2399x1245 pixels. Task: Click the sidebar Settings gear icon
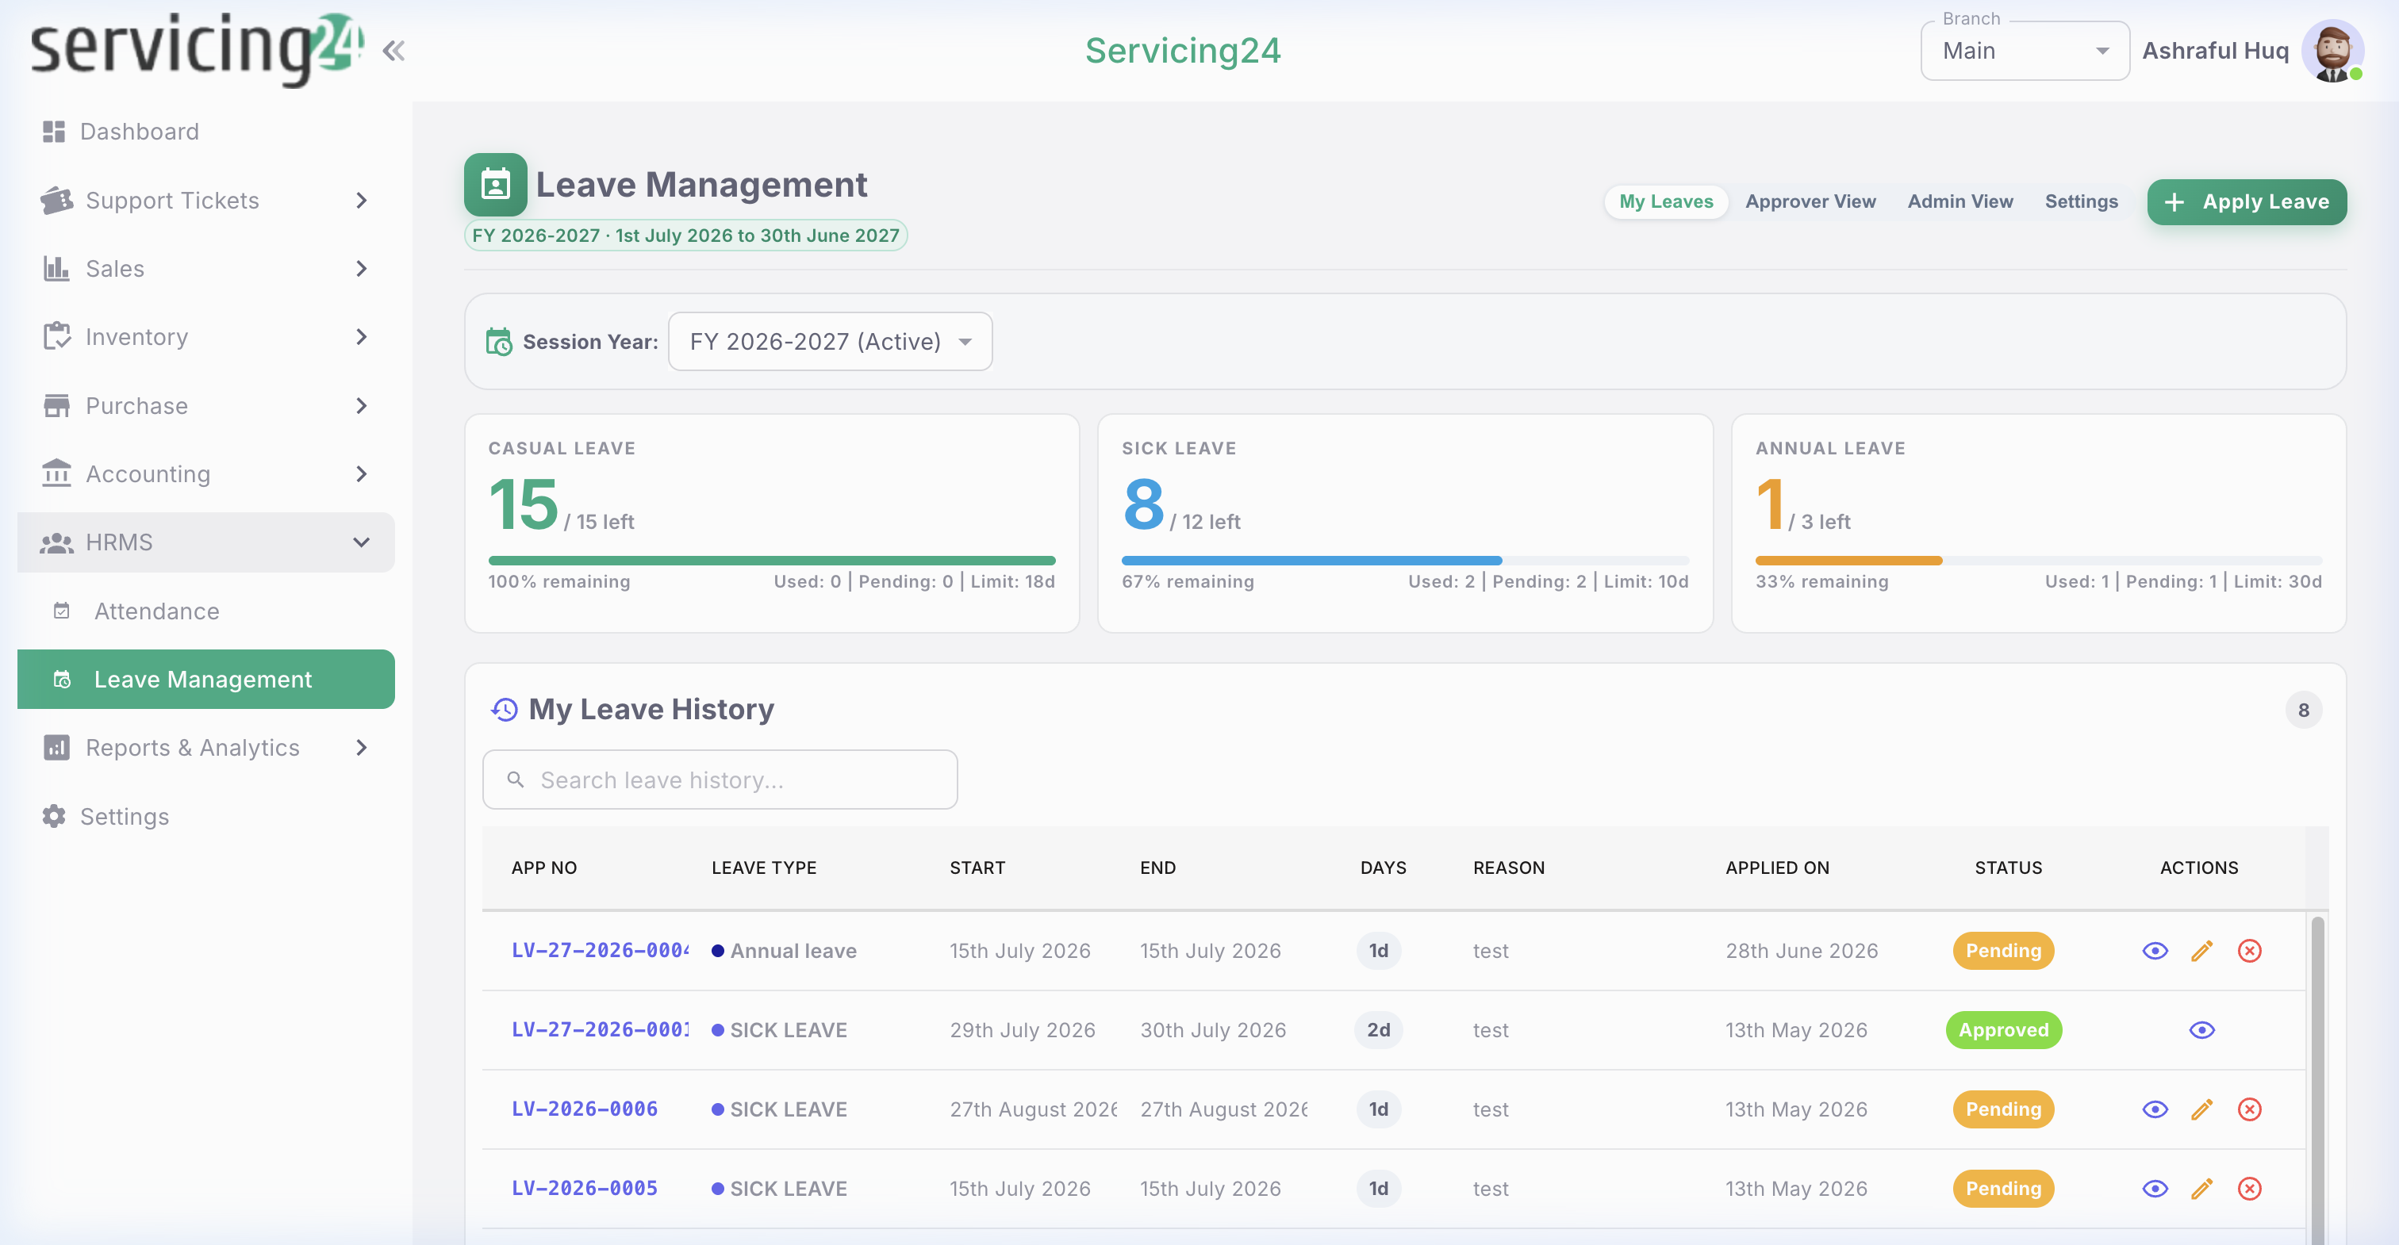pos(54,816)
